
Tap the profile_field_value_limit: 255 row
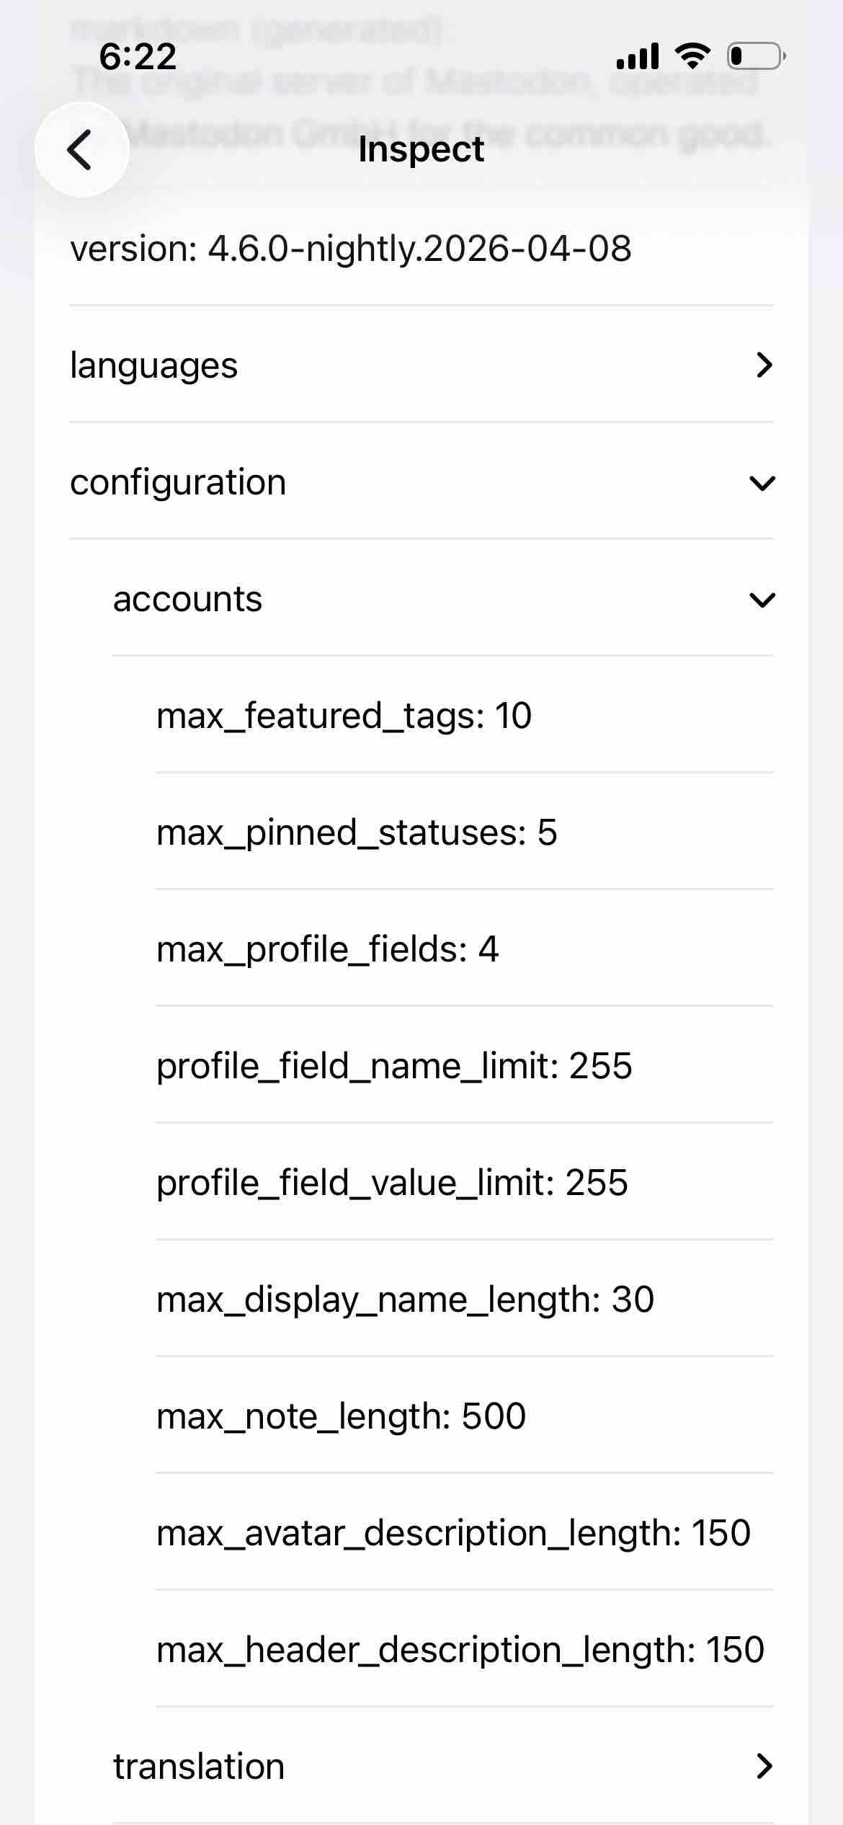coord(392,1183)
